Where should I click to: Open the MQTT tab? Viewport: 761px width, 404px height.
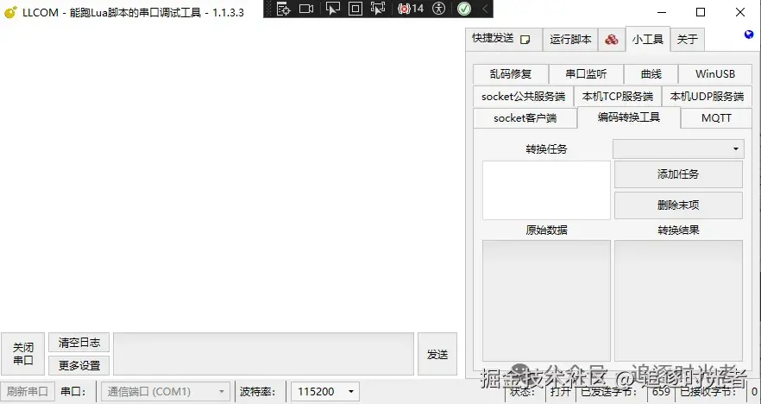pyautogui.click(x=716, y=118)
